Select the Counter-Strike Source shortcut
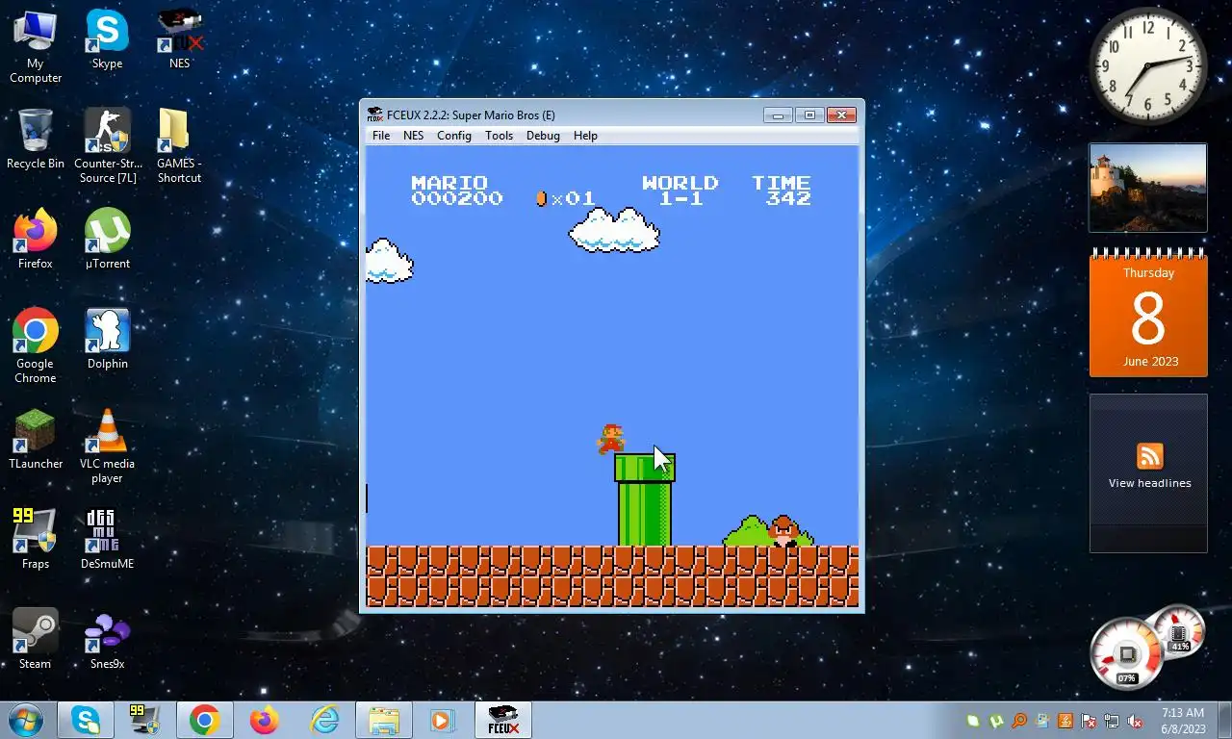Screen dimensions: 1232x739 [108, 146]
